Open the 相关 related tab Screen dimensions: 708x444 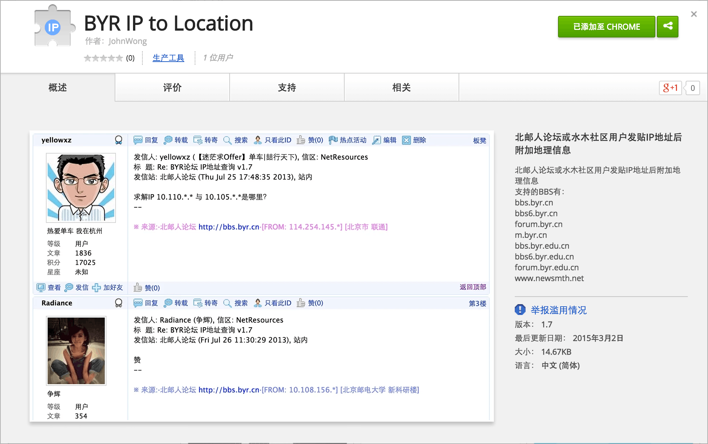click(401, 88)
